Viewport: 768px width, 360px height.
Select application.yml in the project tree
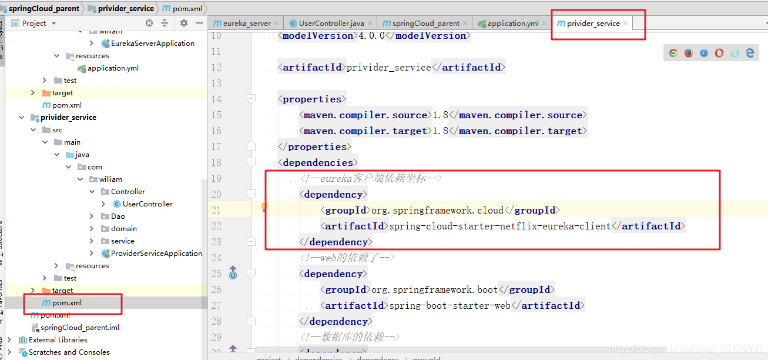pos(113,68)
